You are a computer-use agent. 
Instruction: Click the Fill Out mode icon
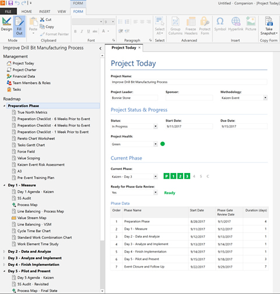click(19, 26)
